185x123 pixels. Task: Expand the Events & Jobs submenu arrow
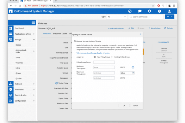pyautogui.click(x=34, y=95)
